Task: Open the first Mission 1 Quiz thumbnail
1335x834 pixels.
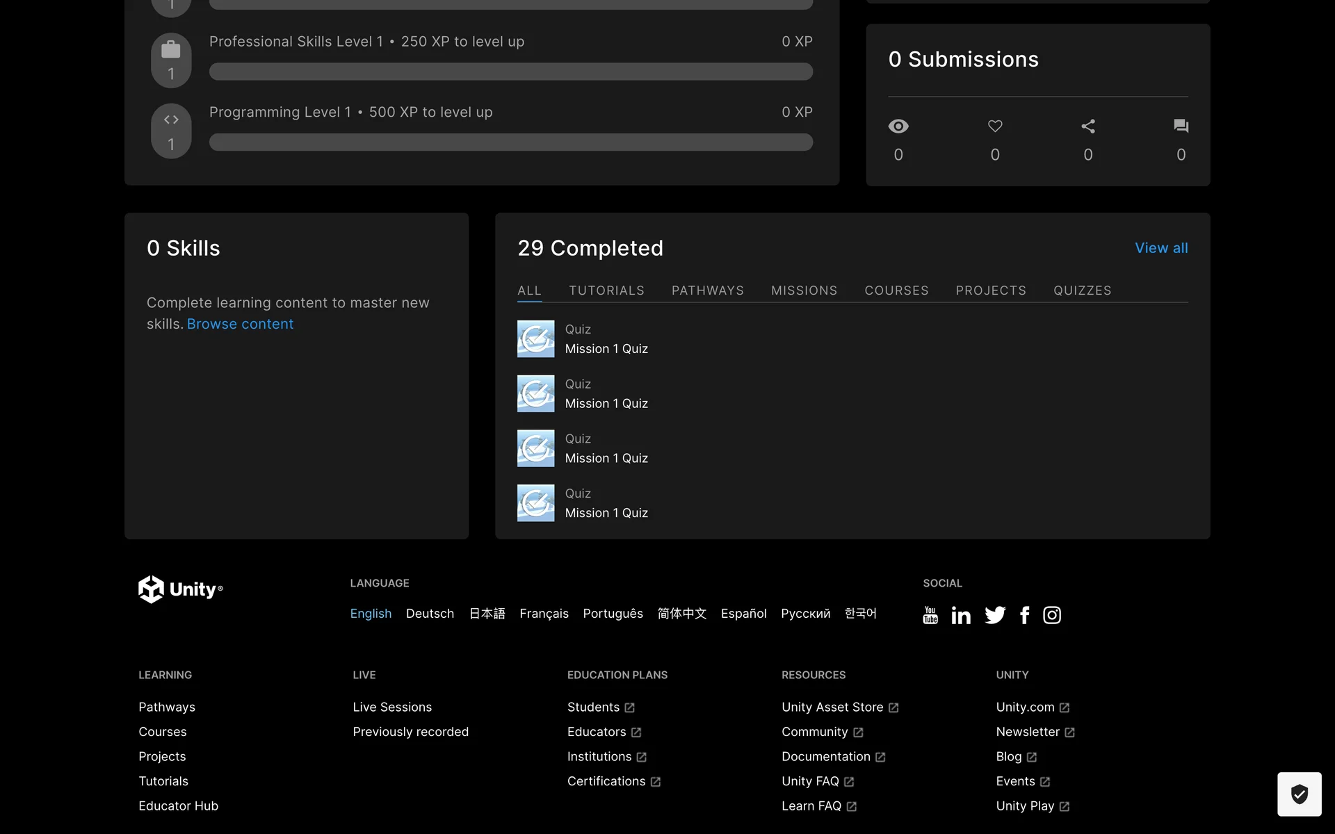Action: click(x=535, y=338)
